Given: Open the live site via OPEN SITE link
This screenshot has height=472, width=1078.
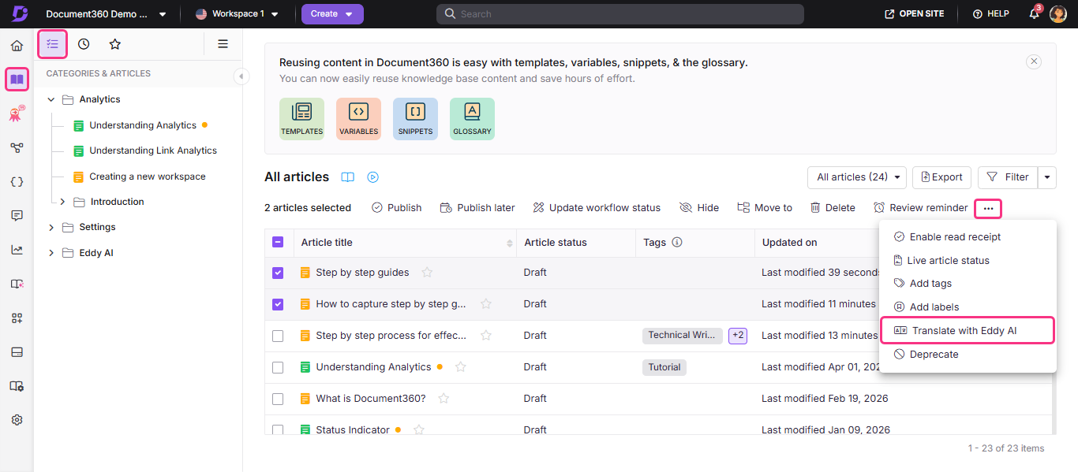Looking at the screenshot, I should 914,13.
